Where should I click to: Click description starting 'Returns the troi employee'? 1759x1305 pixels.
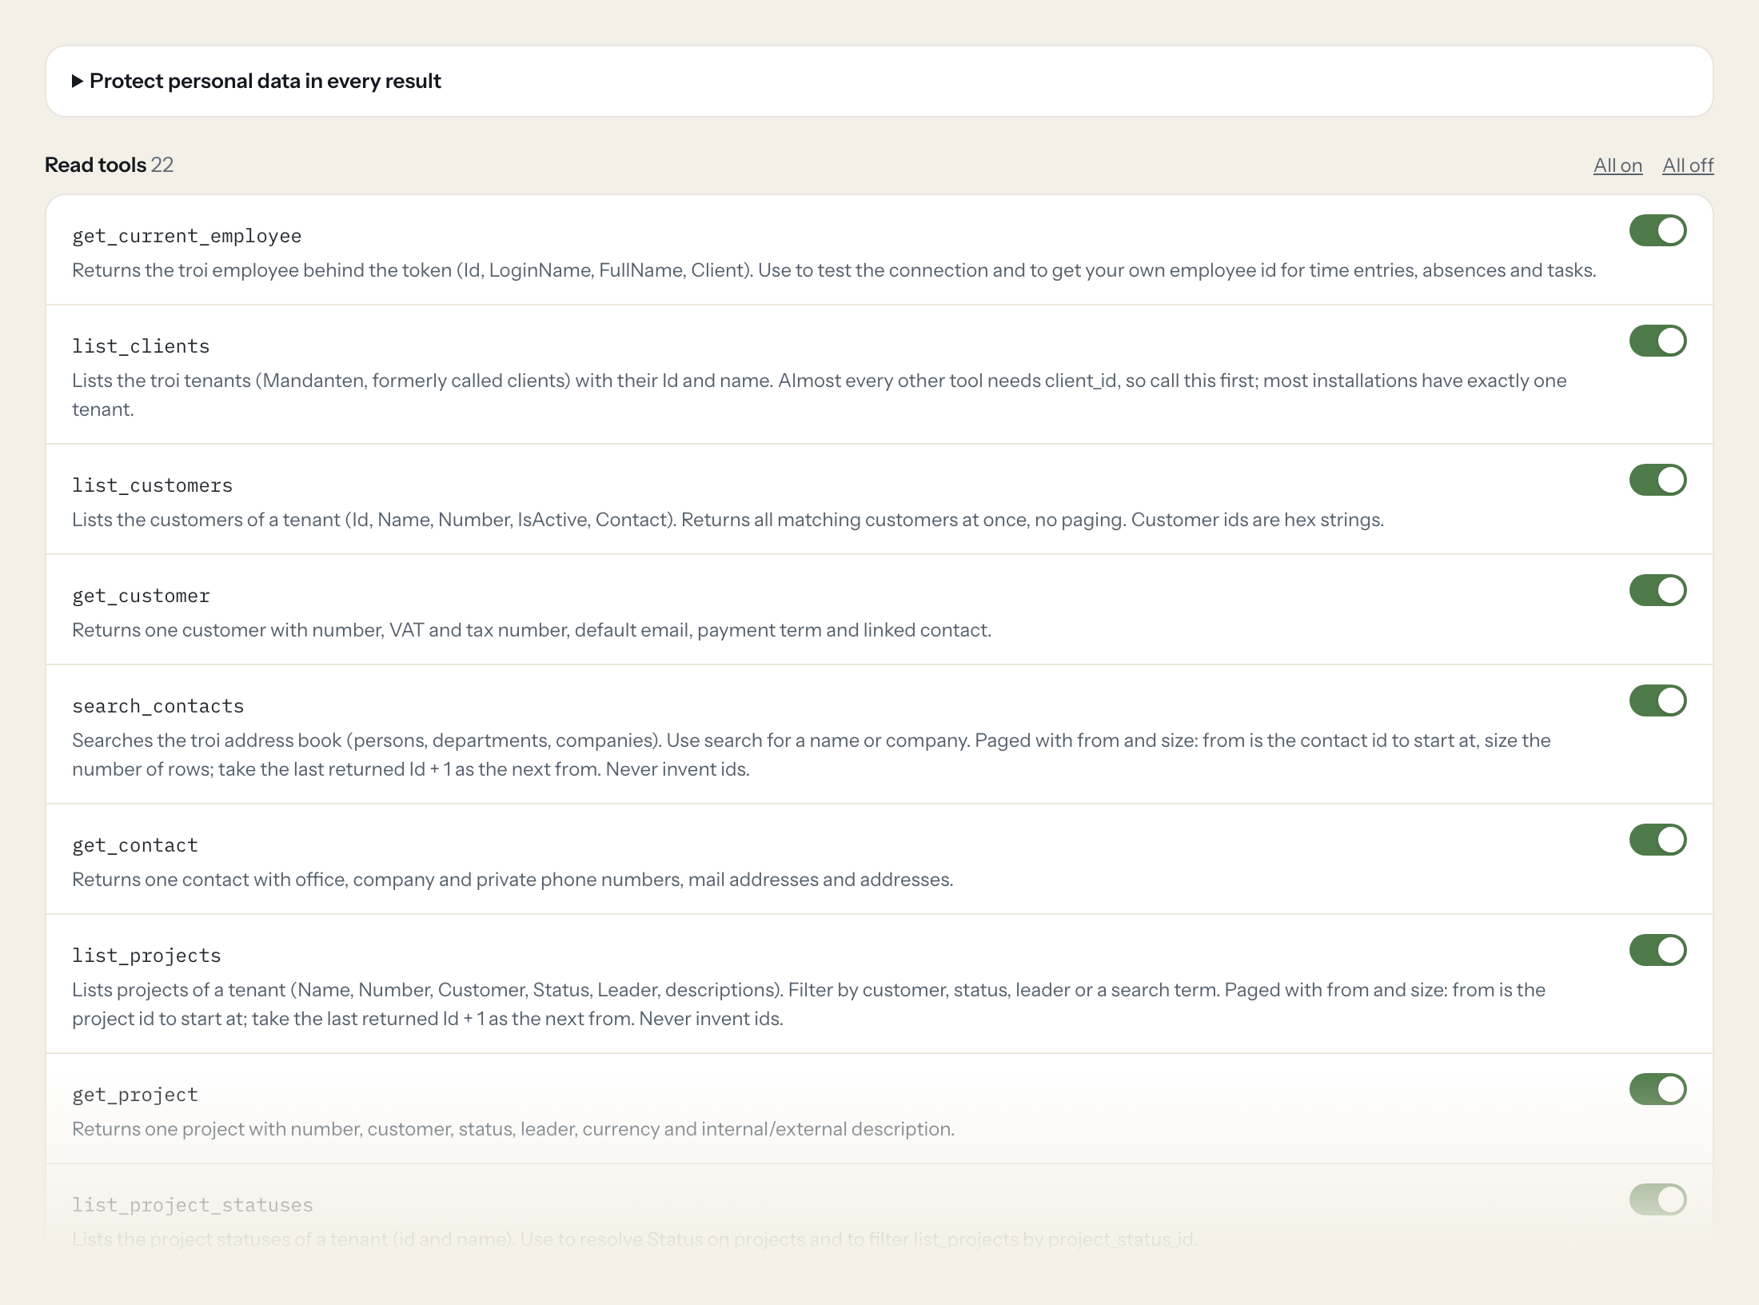coord(834,270)
